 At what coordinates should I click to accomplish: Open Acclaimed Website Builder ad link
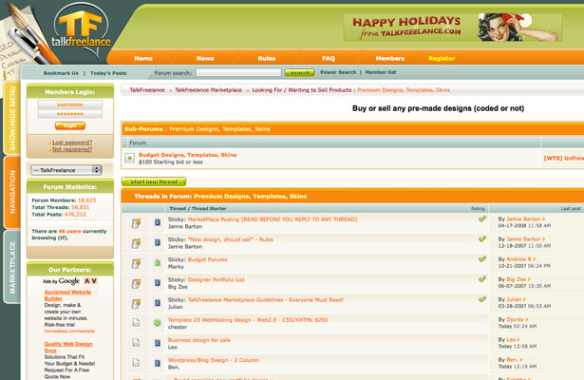[x=67, y=295]
